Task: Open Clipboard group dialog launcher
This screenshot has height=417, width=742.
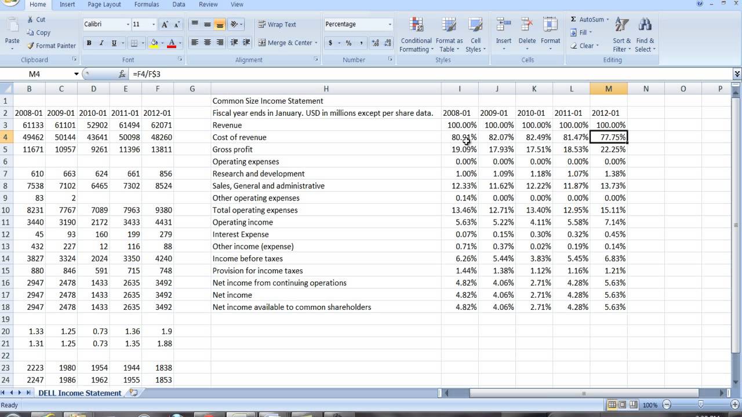Action: point(74,60)
